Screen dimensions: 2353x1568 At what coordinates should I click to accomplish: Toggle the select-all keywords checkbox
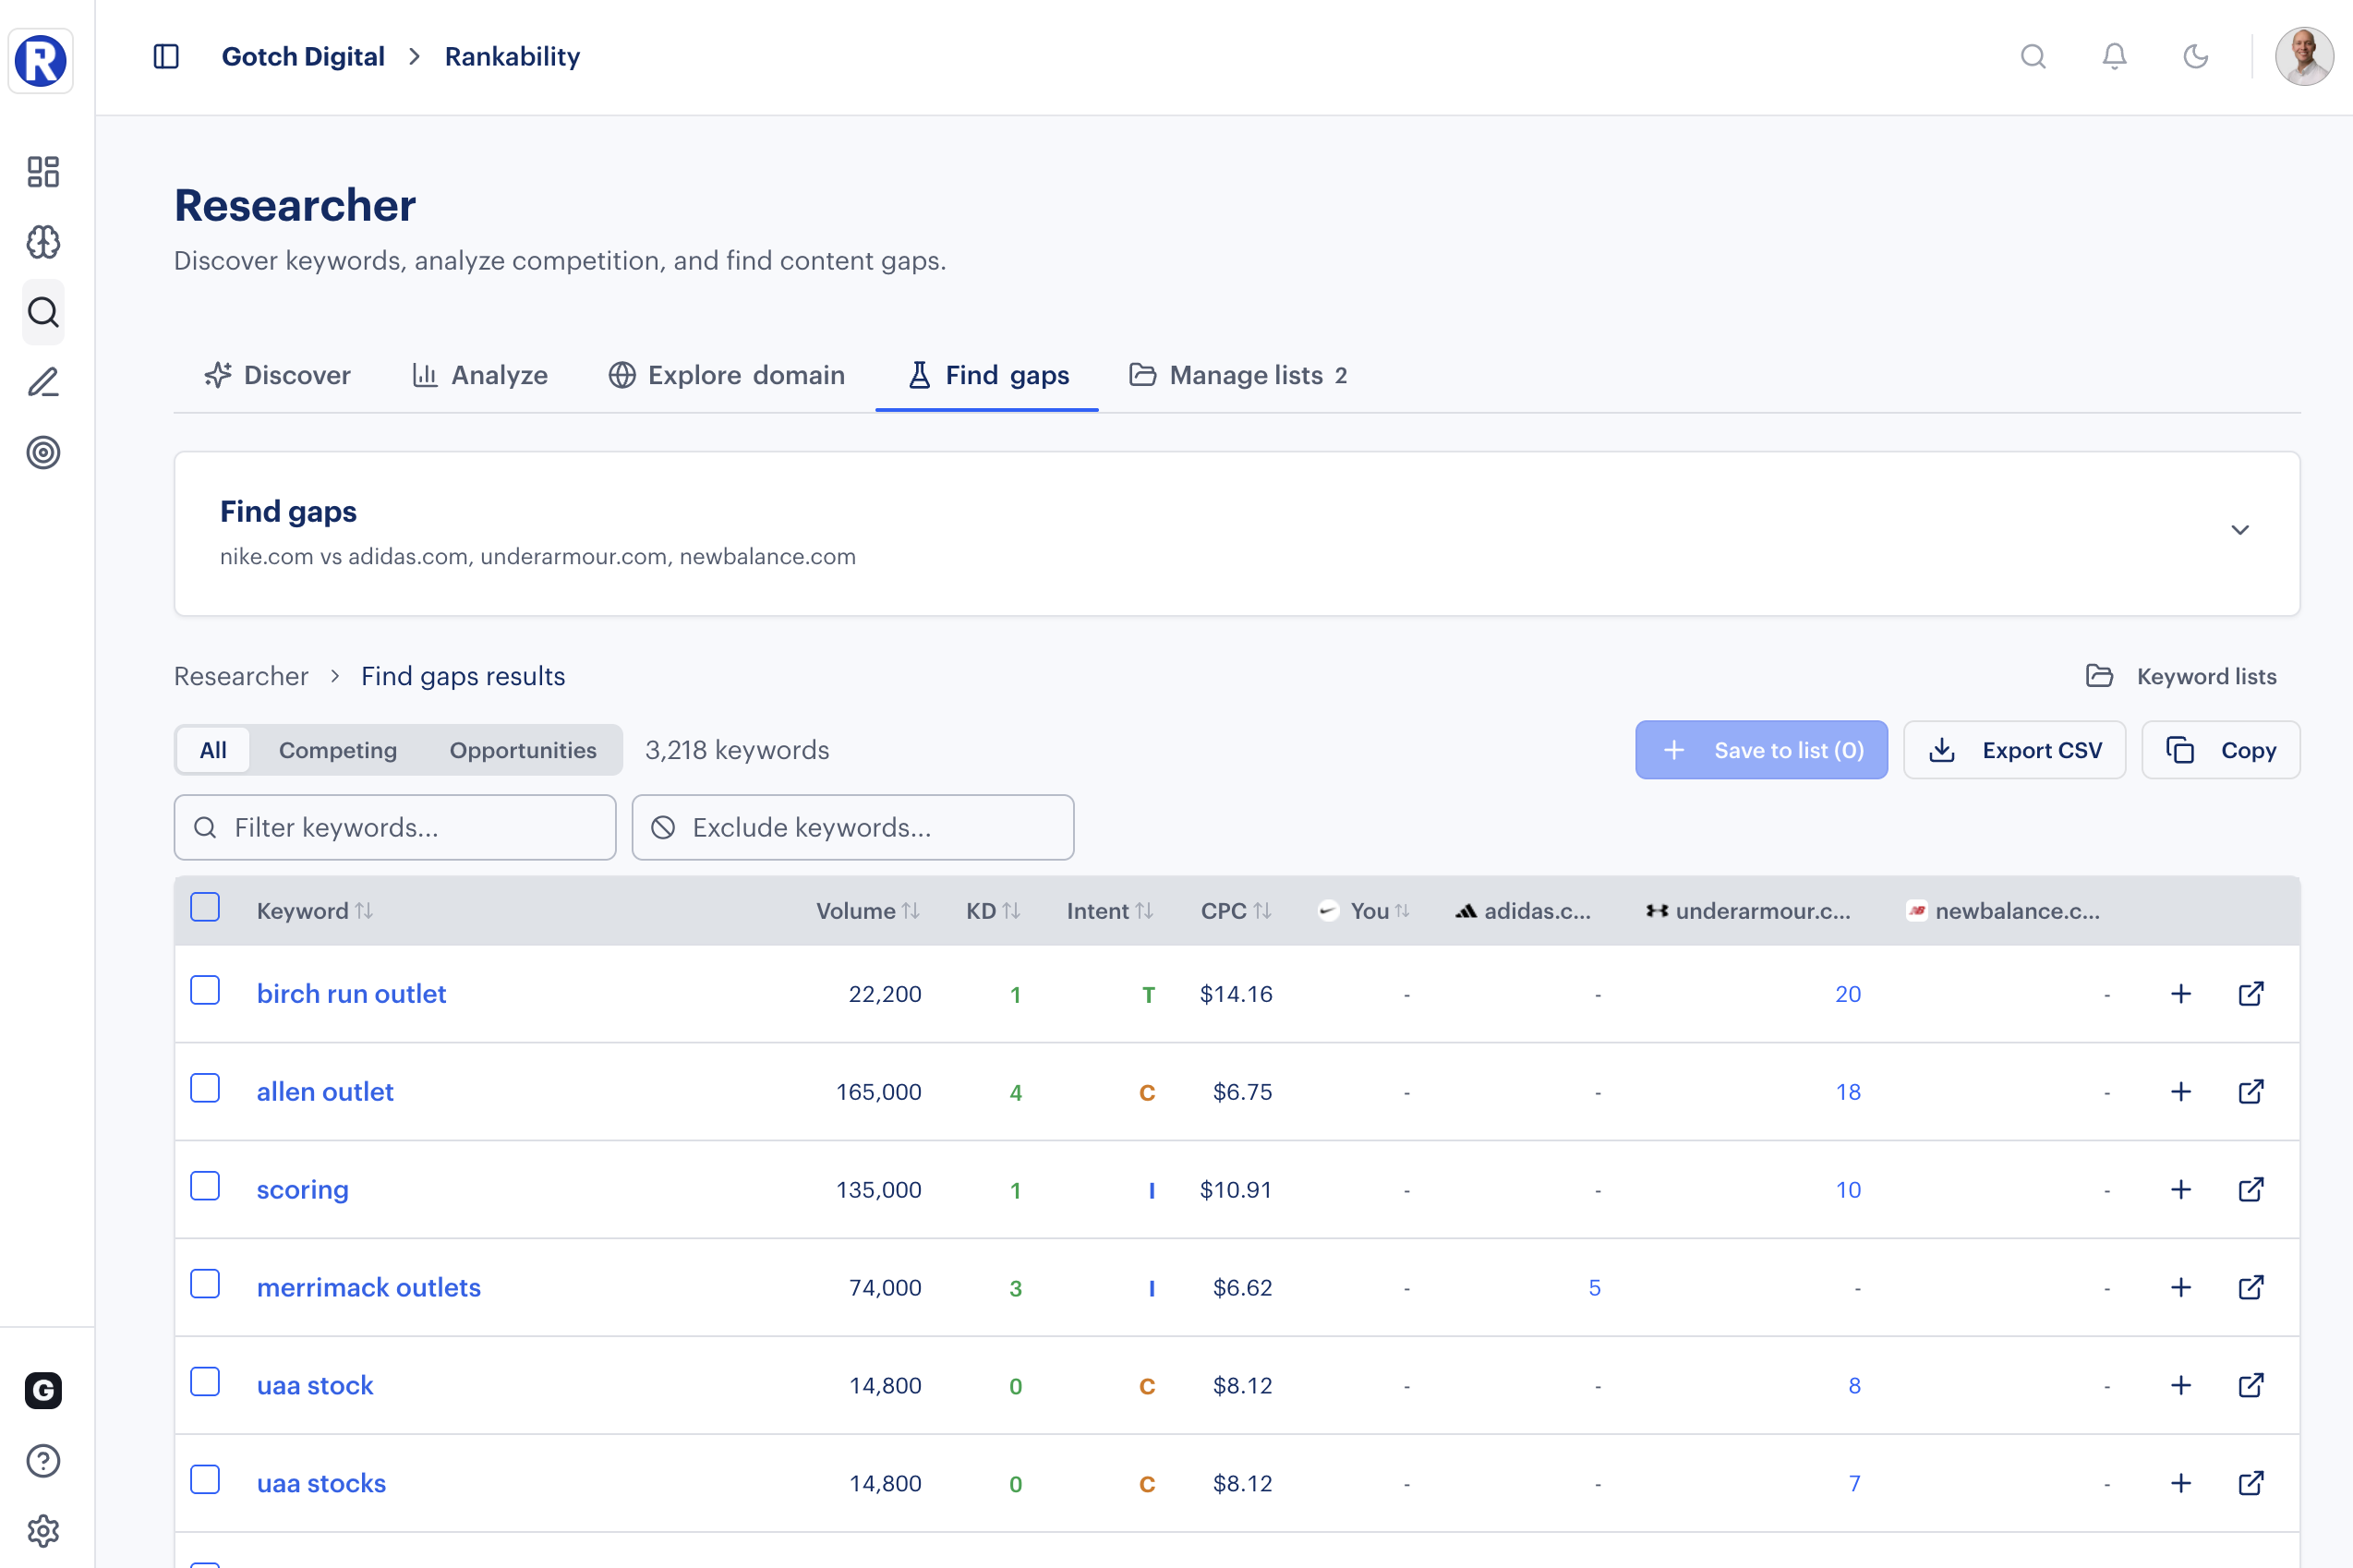205,907
